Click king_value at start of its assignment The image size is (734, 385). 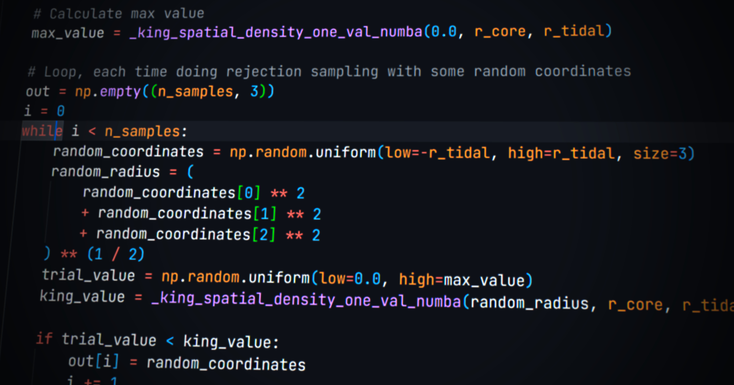[82, 296]
